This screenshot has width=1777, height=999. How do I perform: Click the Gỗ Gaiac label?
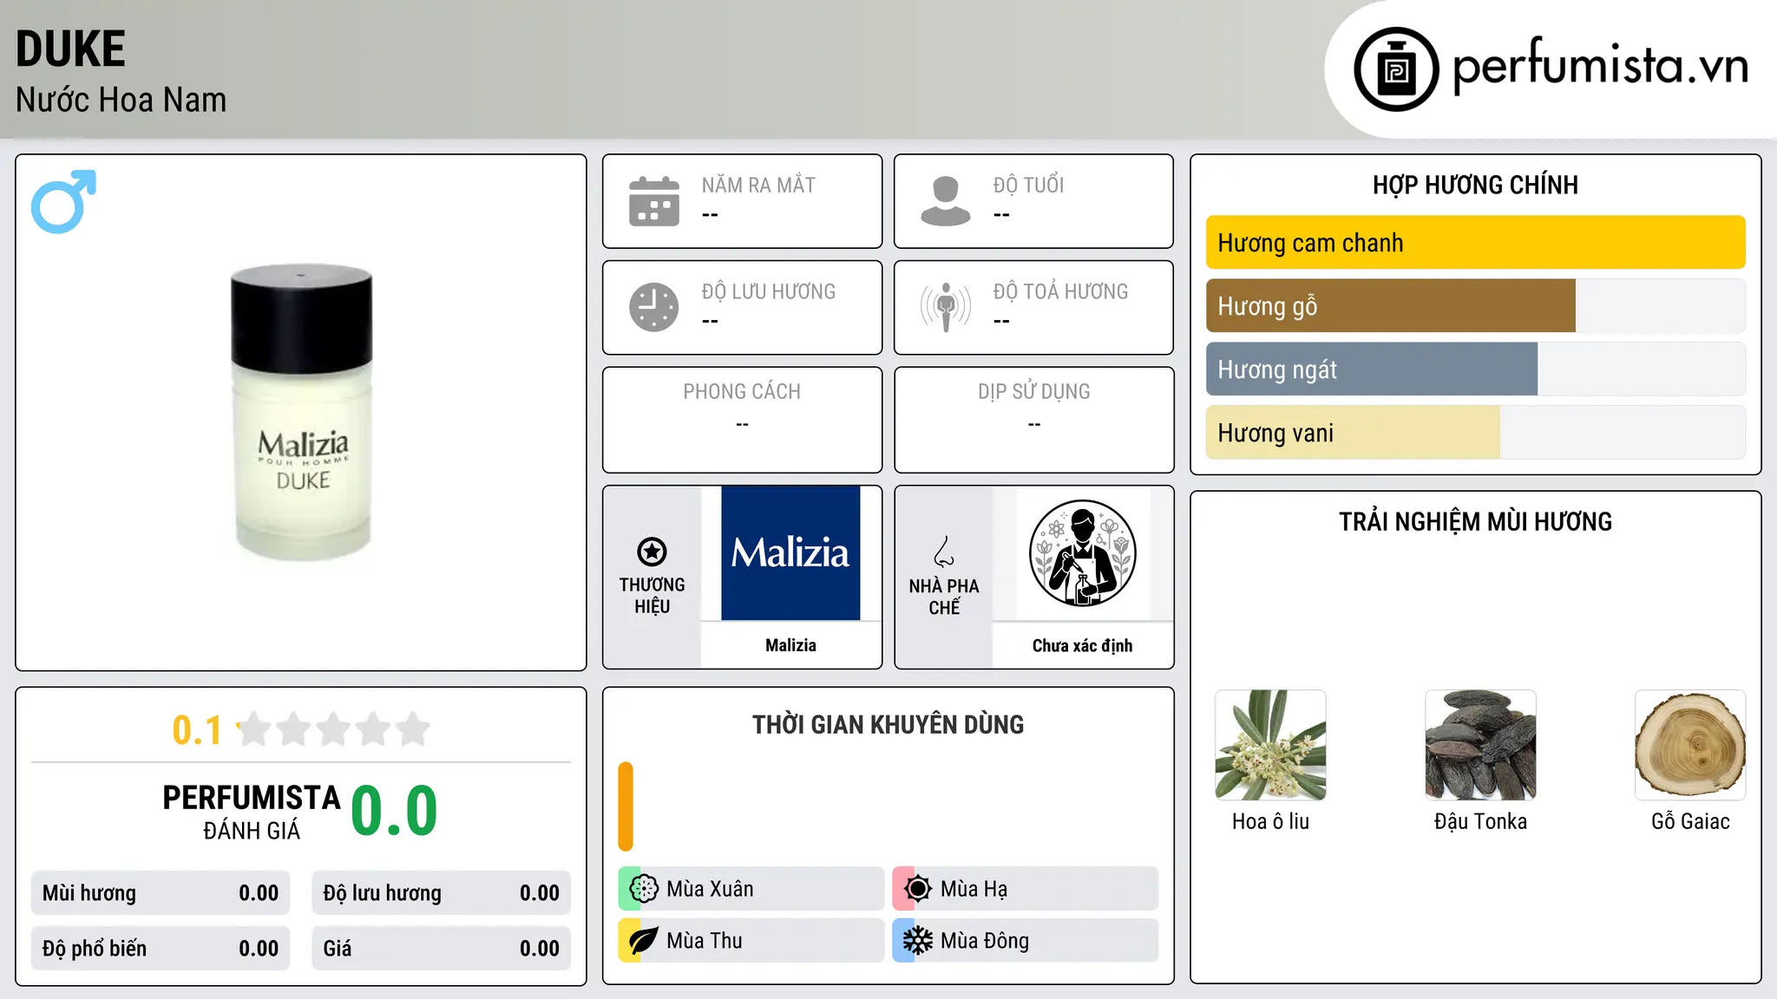[1690, 821]
